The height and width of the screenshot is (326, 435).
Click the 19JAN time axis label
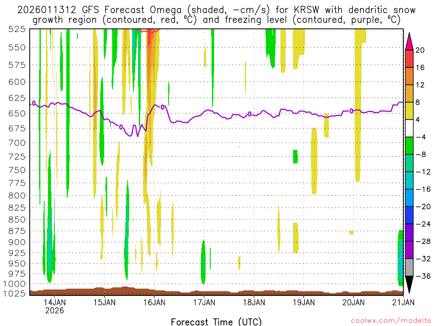coord(304,302)
